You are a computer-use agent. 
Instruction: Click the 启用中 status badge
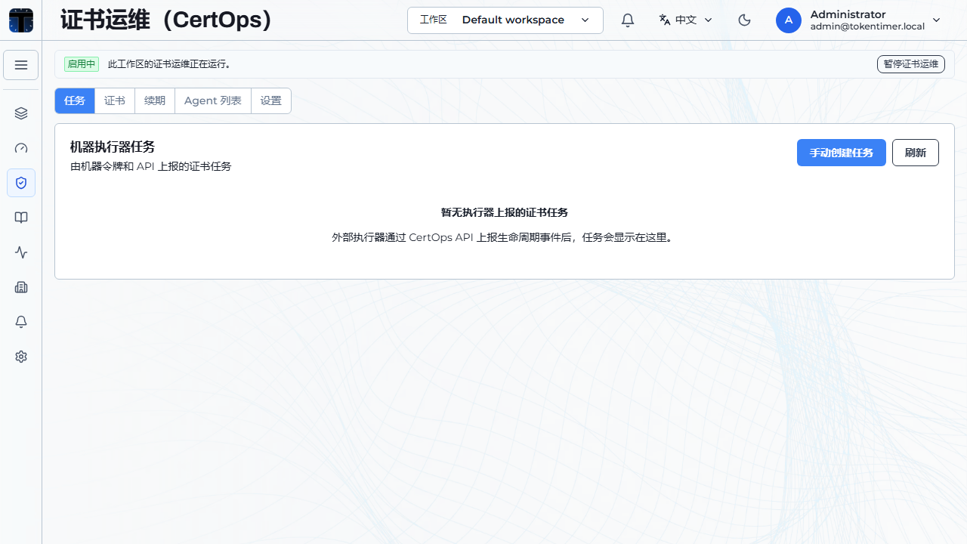(82, 64)
